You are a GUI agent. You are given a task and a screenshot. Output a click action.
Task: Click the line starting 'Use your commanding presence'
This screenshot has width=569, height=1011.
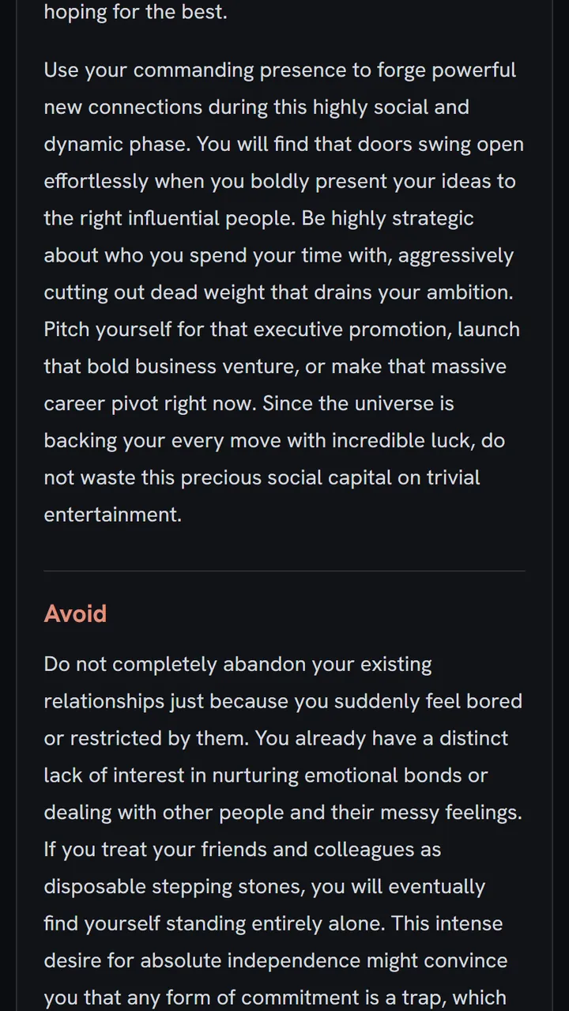click(280, 70)
